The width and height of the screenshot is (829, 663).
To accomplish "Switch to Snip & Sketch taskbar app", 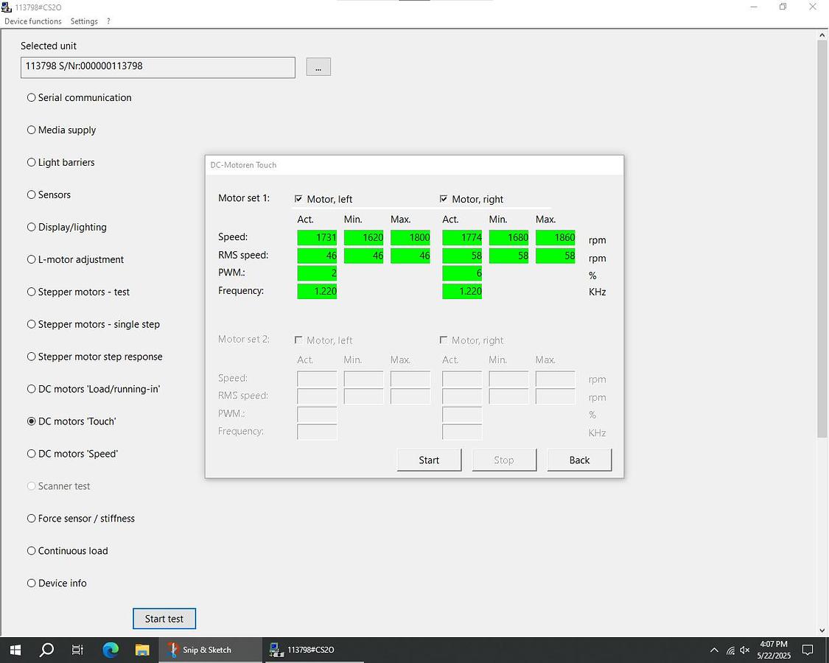I will click(209, 650).
